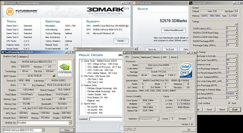243x133 pixels.
Task: Click the BIOS Version 62.92.16.00.26 field
Action: pyautogui.click(x=35, y=76)
